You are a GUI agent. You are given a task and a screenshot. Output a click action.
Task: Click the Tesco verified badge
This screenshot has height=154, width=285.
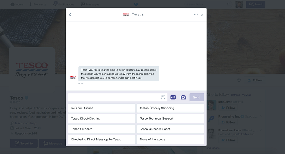[x=26, y=98]
